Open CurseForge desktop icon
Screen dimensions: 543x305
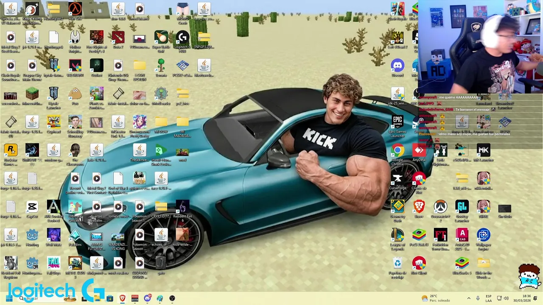[397, 178]
